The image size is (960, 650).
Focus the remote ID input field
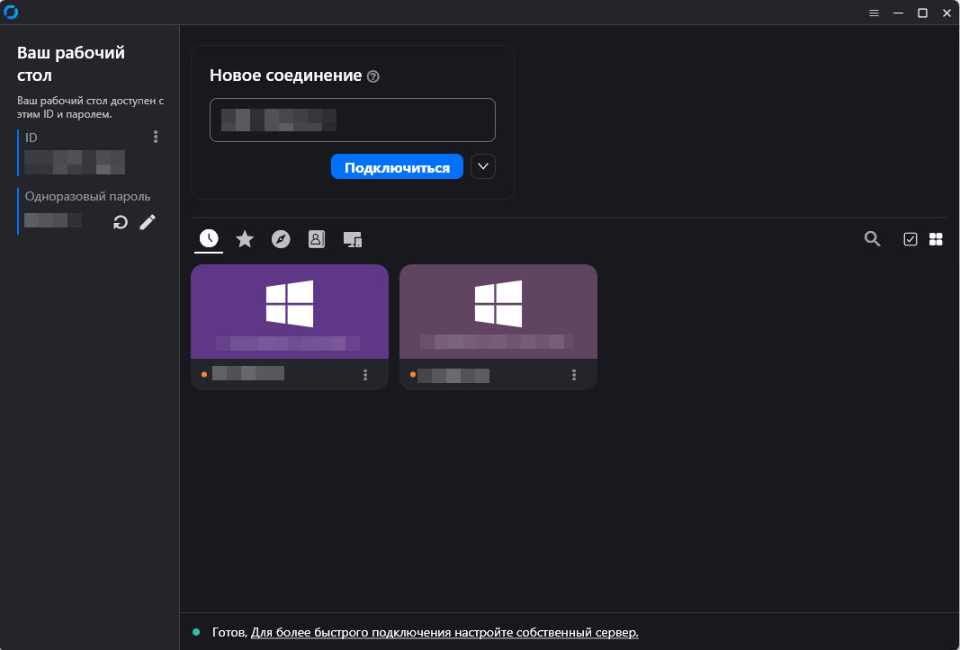[352, 120]
